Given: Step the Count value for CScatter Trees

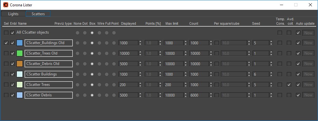Looking at the screenshot, I should [x=211, y=85].
